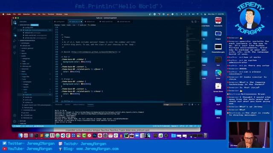The image size is (273, 153).
Task: Open the Terminal menu in the menu bar
Action: click(x=51, y=14)
